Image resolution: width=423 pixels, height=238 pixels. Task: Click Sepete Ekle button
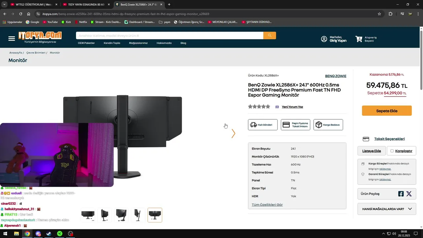point(387,111)
